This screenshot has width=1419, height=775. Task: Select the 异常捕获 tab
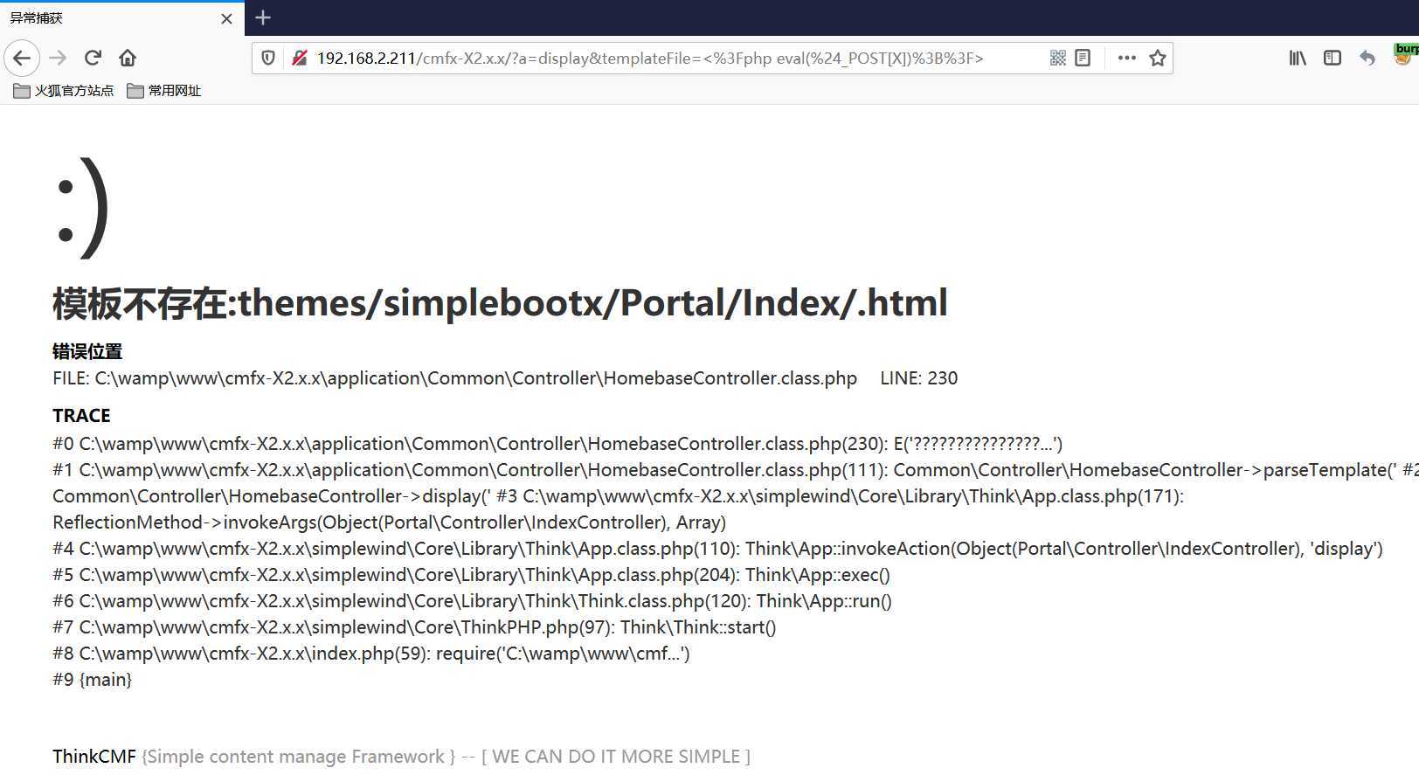122,18
